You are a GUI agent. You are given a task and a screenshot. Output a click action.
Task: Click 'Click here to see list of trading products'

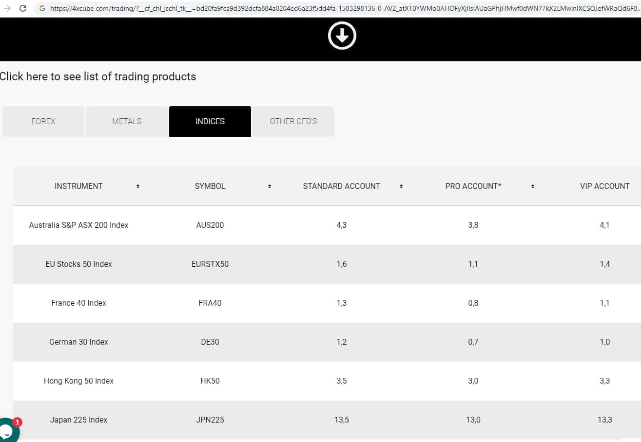[x=98, y=76]
